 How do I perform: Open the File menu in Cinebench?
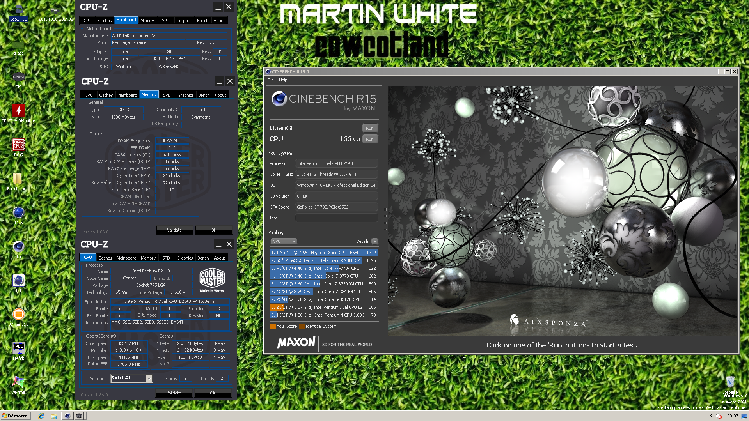[x=270, y=80]
